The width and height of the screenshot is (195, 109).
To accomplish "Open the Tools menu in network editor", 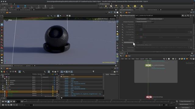I will [137, 59].
